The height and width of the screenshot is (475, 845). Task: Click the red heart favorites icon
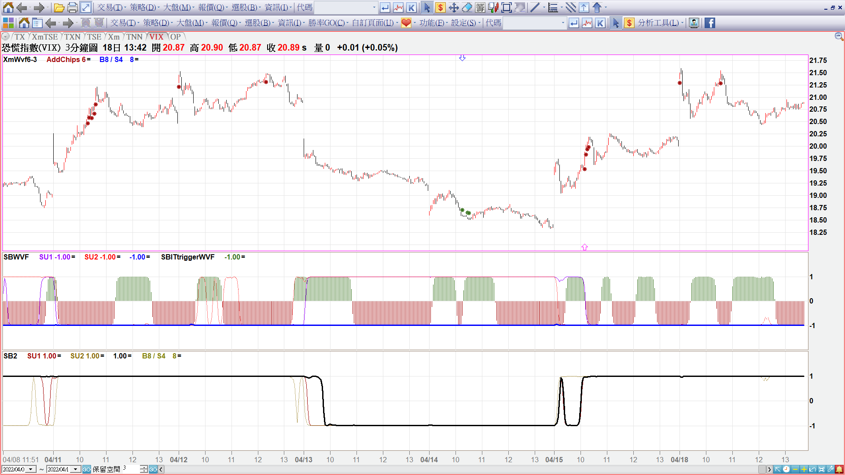[x=406, y=23]
